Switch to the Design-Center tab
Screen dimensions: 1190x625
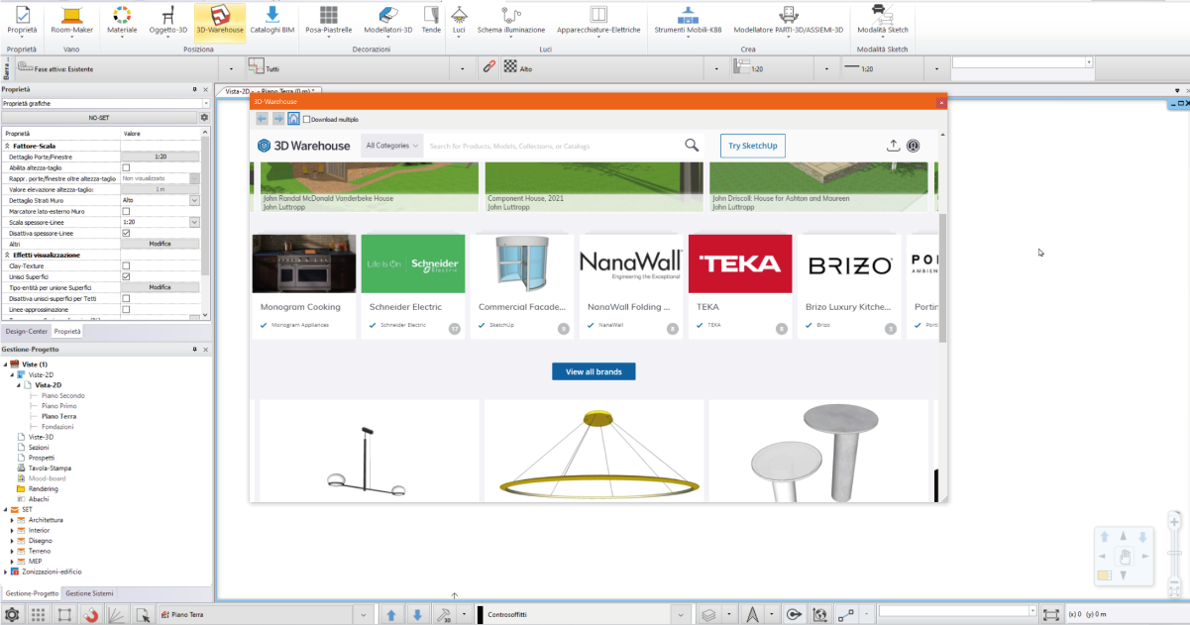pos(26,332)
